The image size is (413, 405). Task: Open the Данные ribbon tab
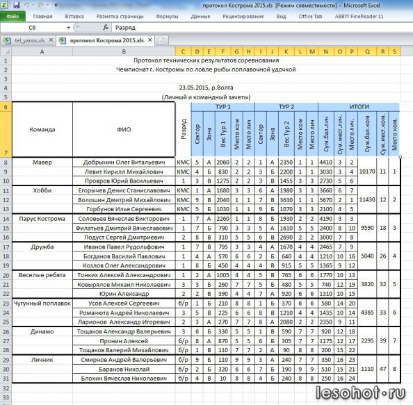tap(200, 16)
